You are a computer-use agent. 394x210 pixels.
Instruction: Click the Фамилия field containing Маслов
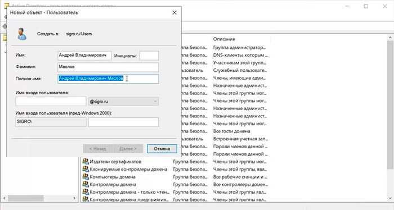108,67
